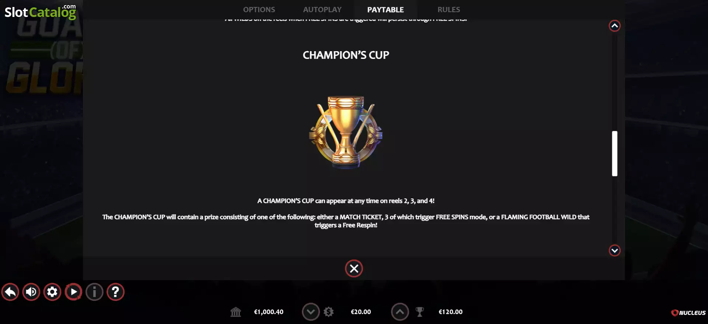Decrease the bet with the down arrow
Viewport: 708px width, 324px height.
pyautogui.click(x=311, y=312)
